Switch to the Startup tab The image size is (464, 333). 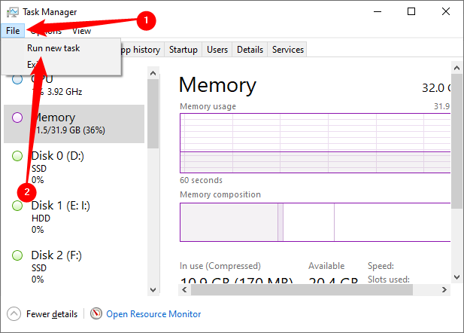(x=183, y=50)
